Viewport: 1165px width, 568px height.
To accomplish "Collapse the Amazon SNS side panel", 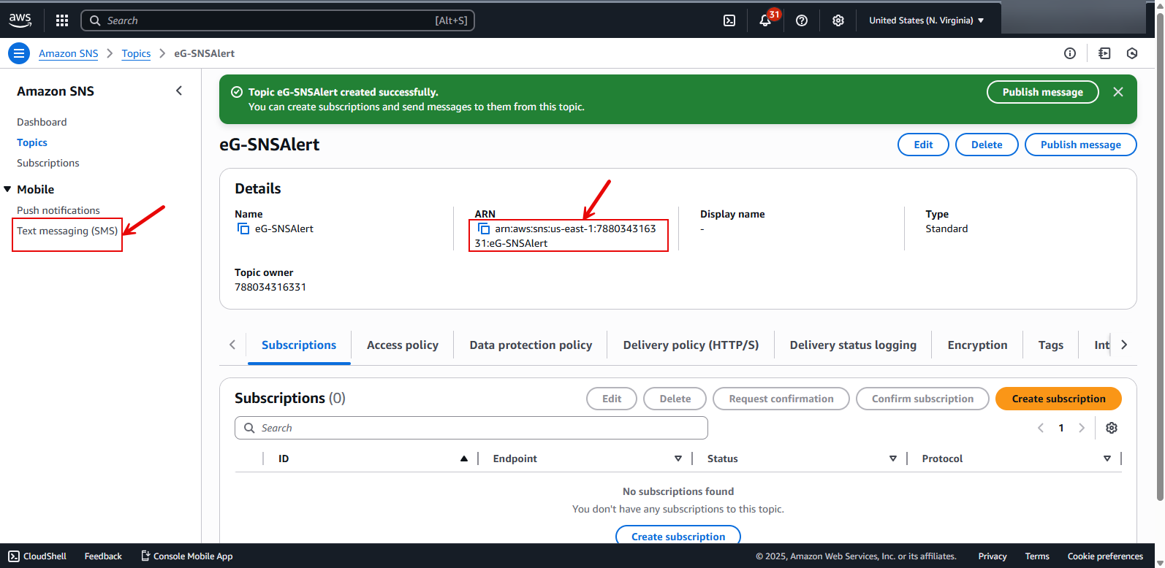I will (179, 91).
